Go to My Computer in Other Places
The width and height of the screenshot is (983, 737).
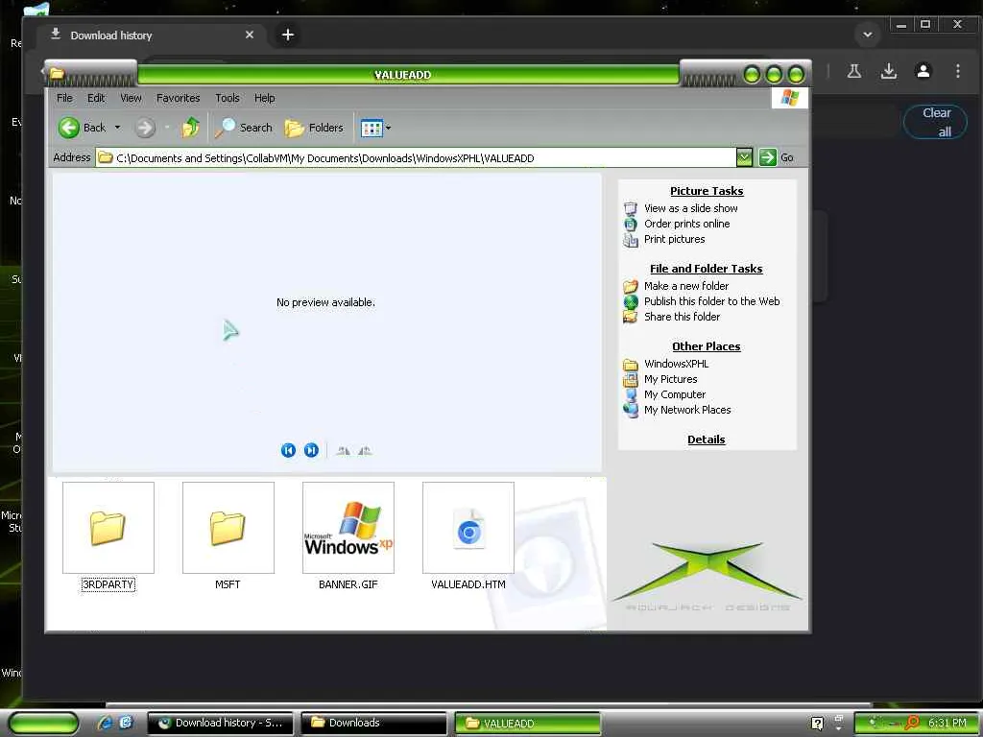click(x=675, y=394)
